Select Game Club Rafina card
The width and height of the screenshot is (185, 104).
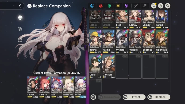pyautogui.click(x=162, y=20)
